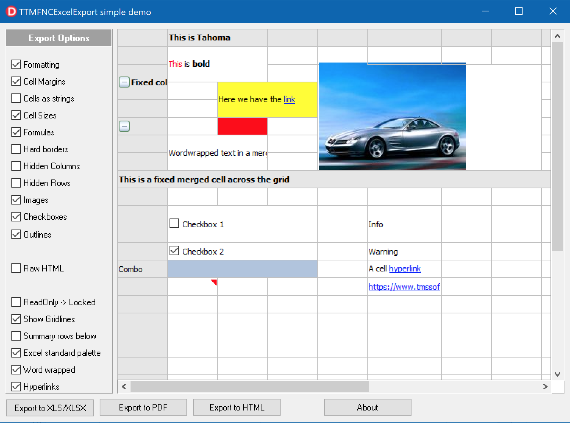Screen dimensions: 570x423
Task: Toggle Raw HTML export option
Action: point(16,268)
